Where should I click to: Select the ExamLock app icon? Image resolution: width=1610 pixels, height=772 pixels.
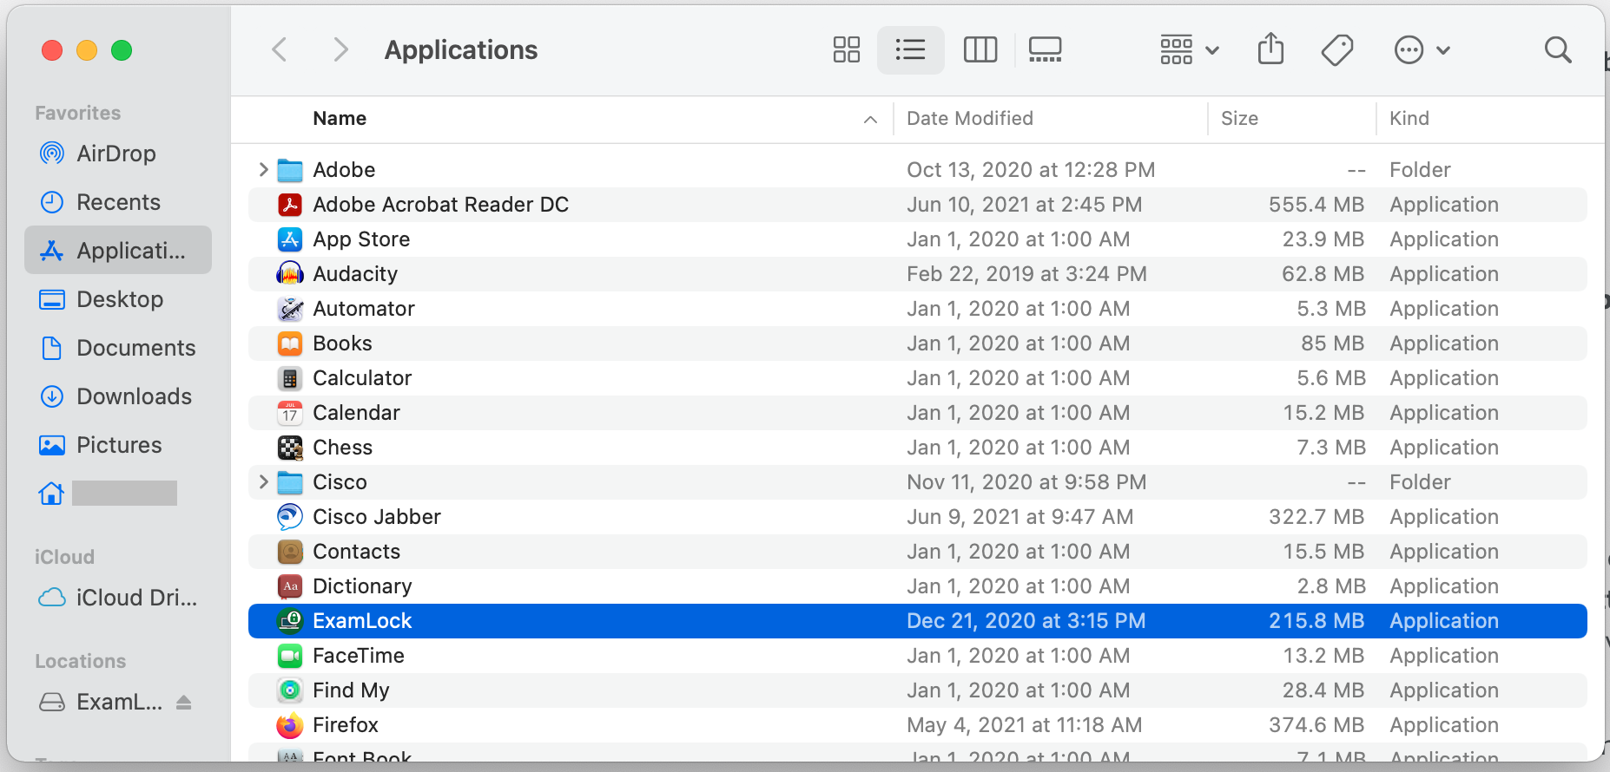click(290, 621)
